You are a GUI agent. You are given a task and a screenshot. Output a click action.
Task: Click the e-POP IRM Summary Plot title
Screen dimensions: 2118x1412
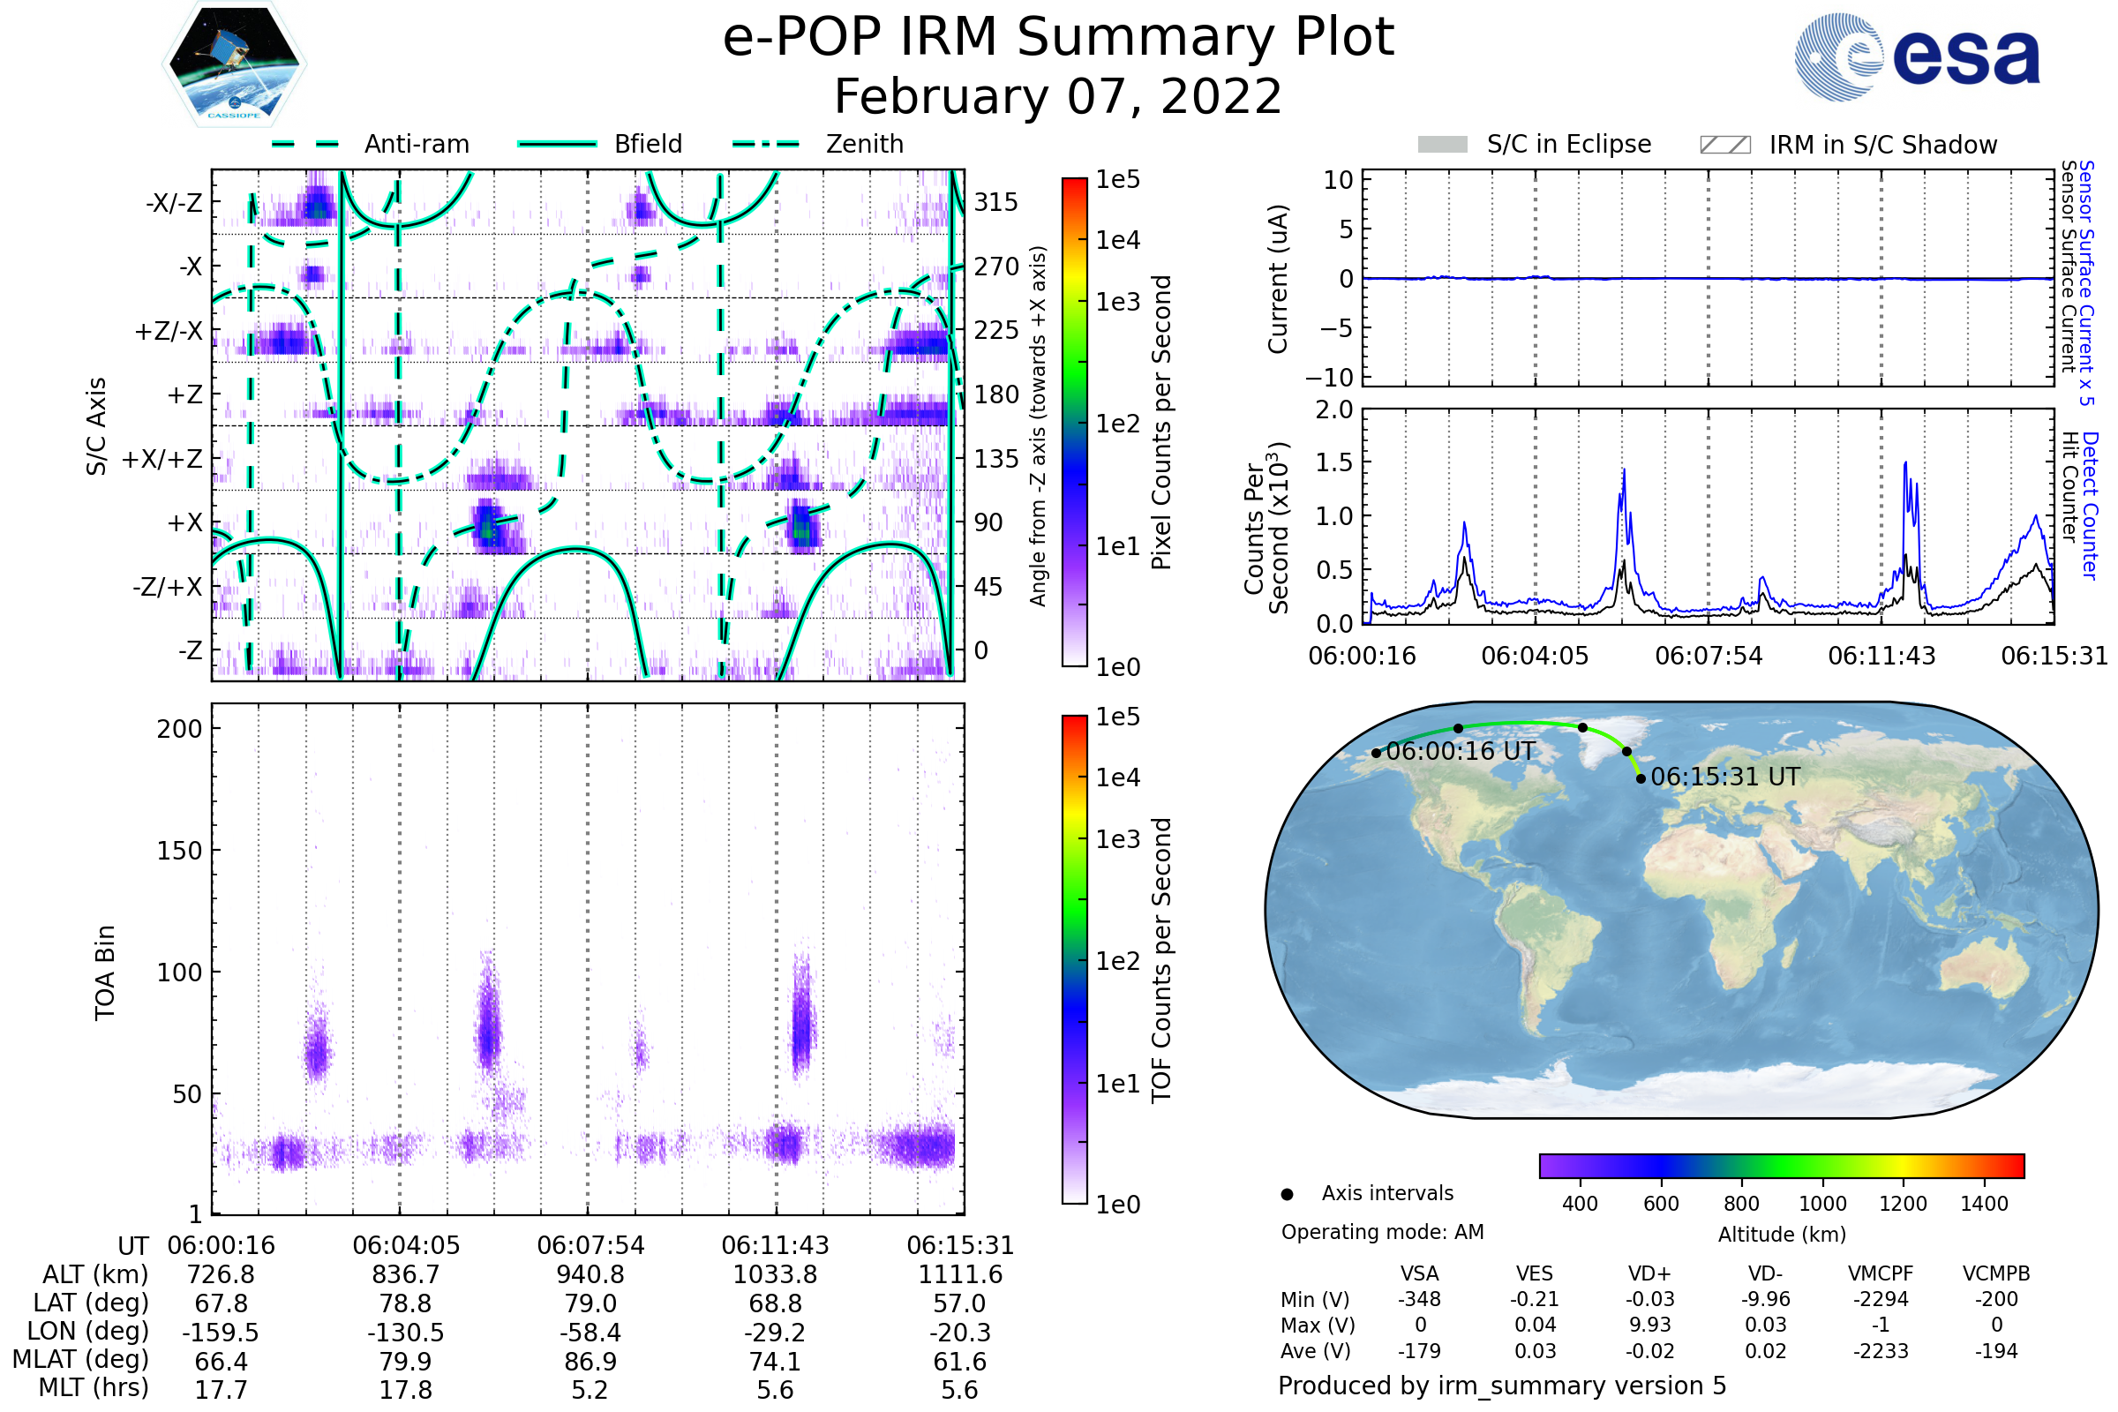coord(1058,38)
